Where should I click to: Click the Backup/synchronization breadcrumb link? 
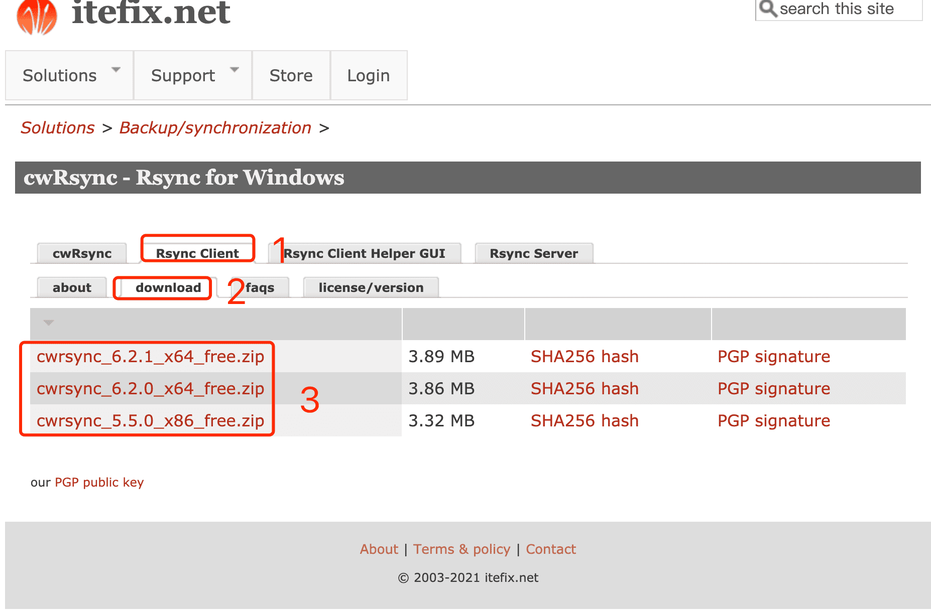215,128
